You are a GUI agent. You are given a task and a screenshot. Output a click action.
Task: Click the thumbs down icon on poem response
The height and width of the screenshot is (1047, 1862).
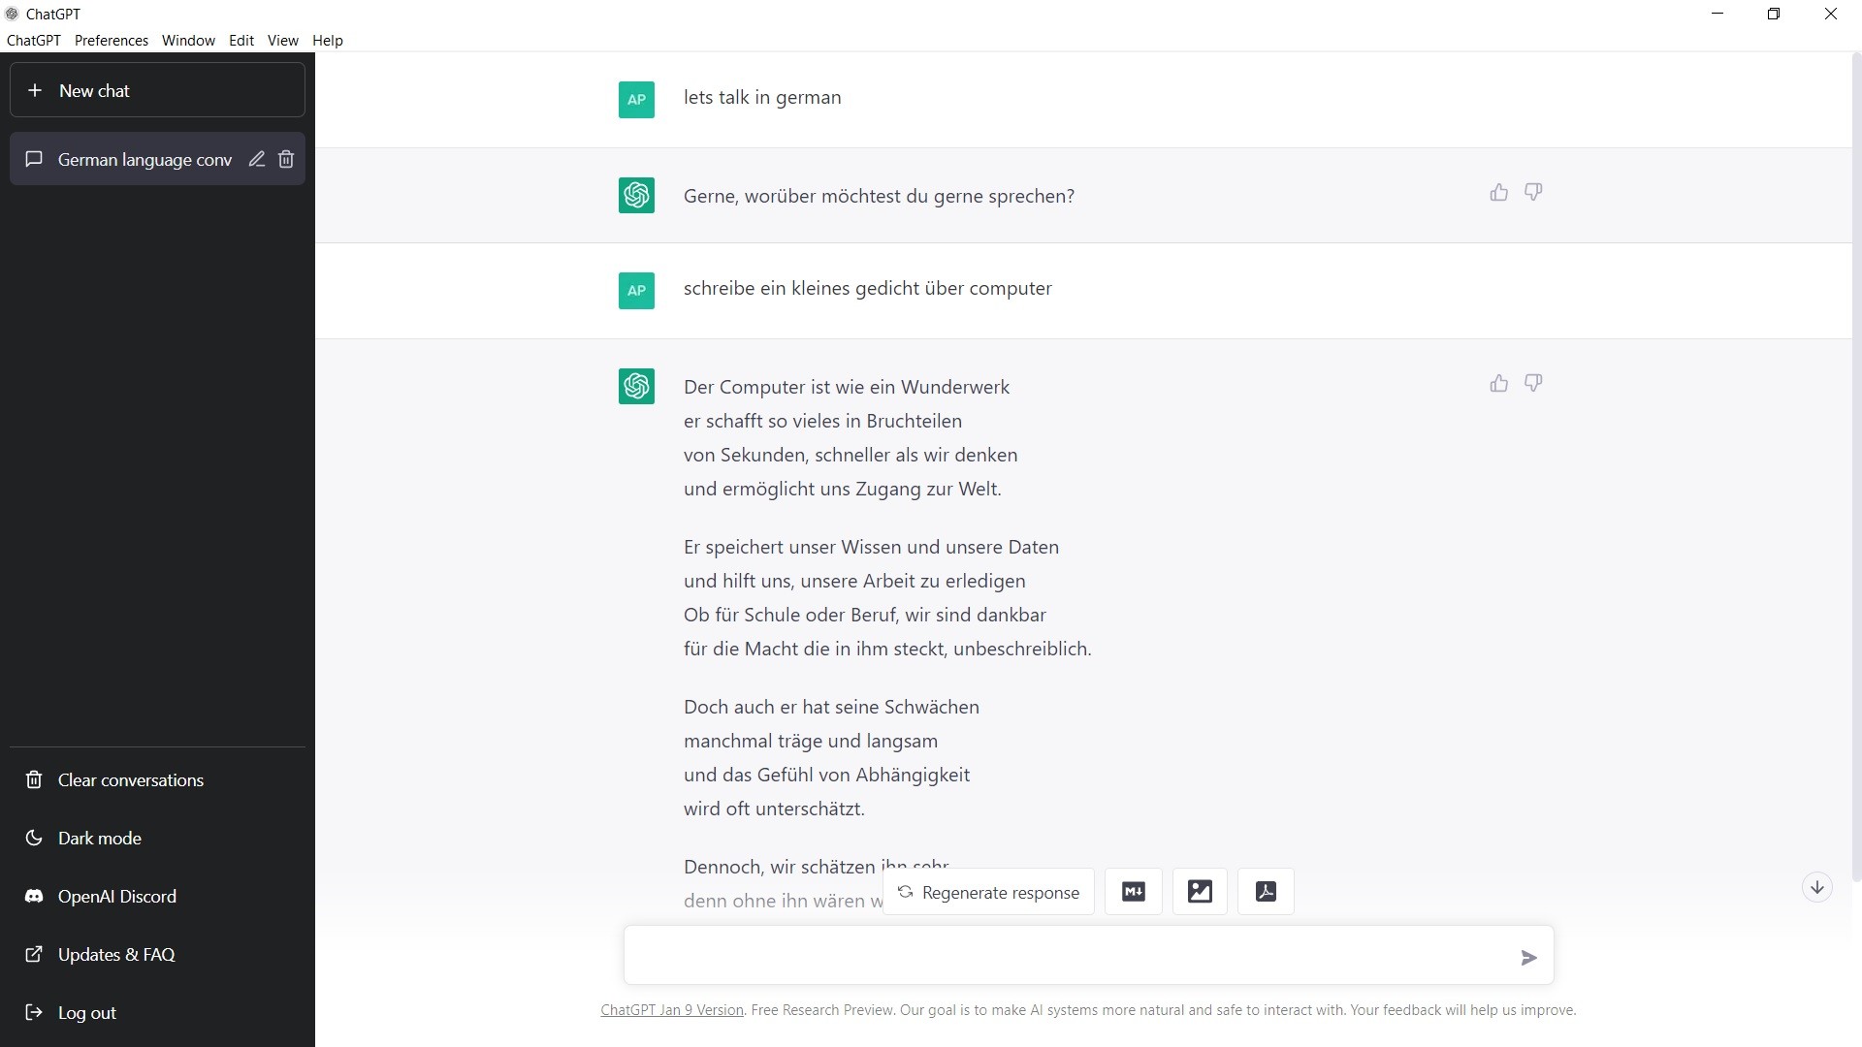coord(1533,382)
